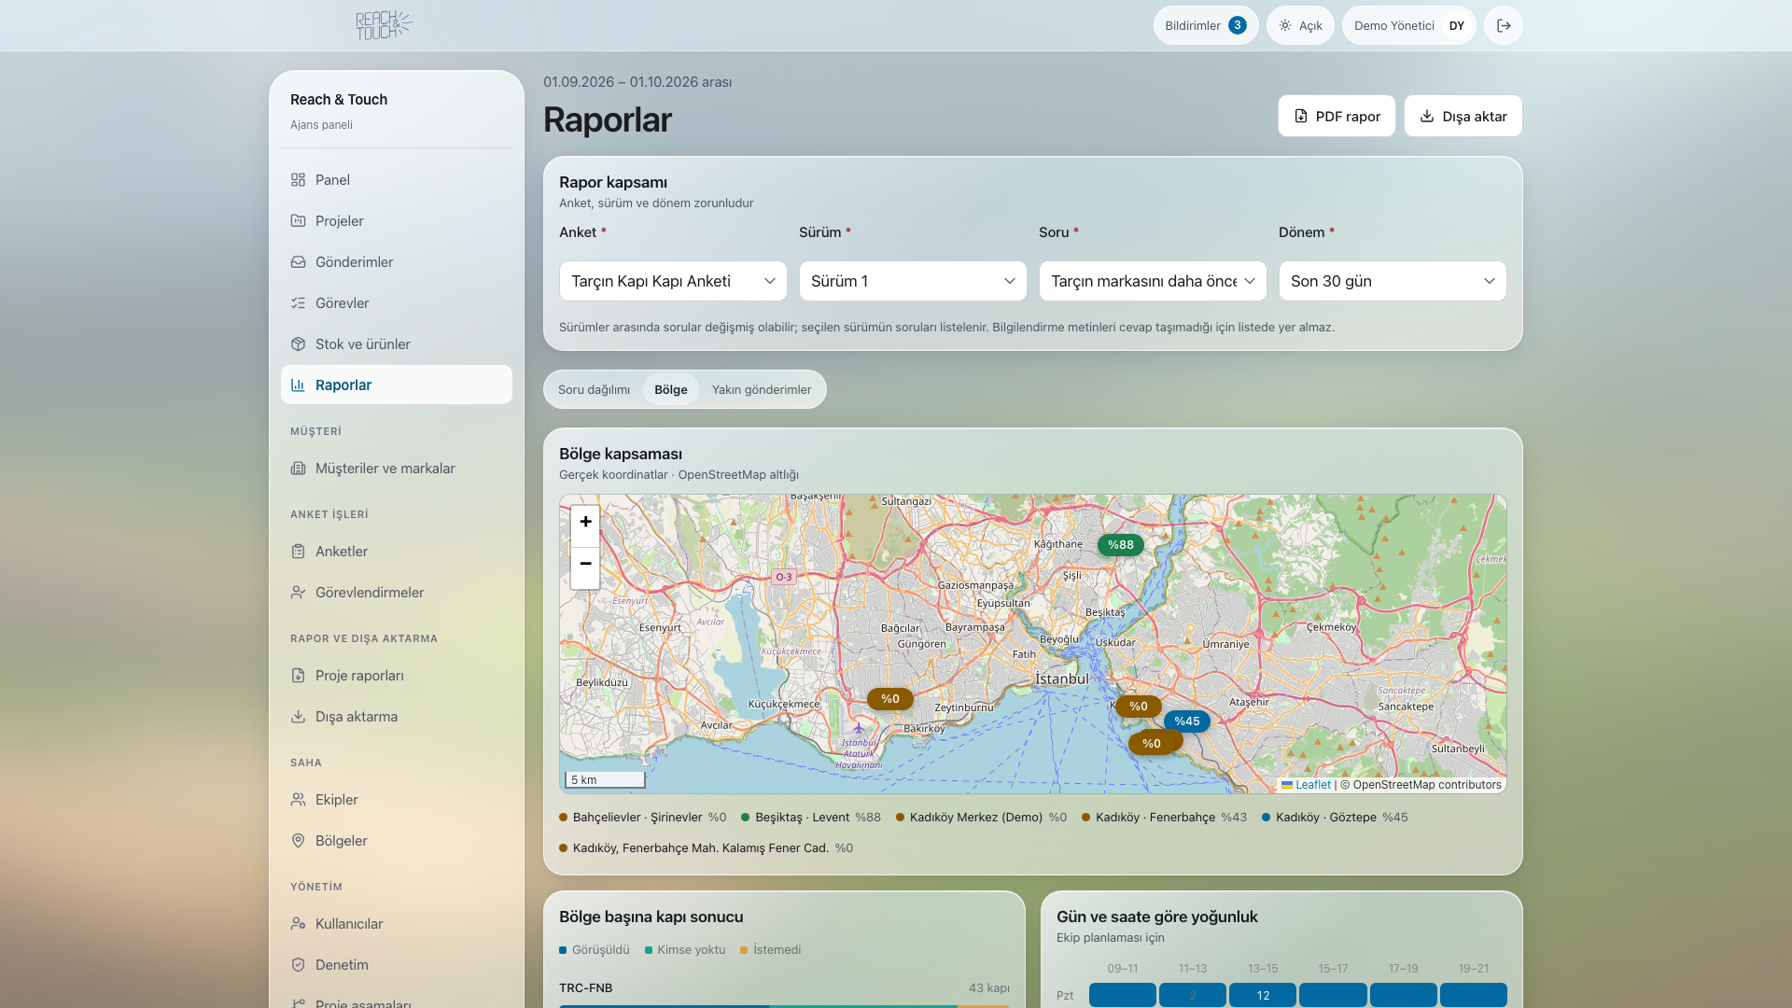The width and height of the screenshot is (1792, 1008).
Task: Open Anketler from sidebar
Action: tap(397, 551)
